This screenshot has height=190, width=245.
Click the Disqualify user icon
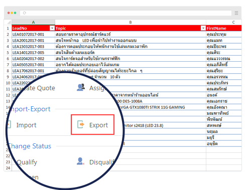80,161
